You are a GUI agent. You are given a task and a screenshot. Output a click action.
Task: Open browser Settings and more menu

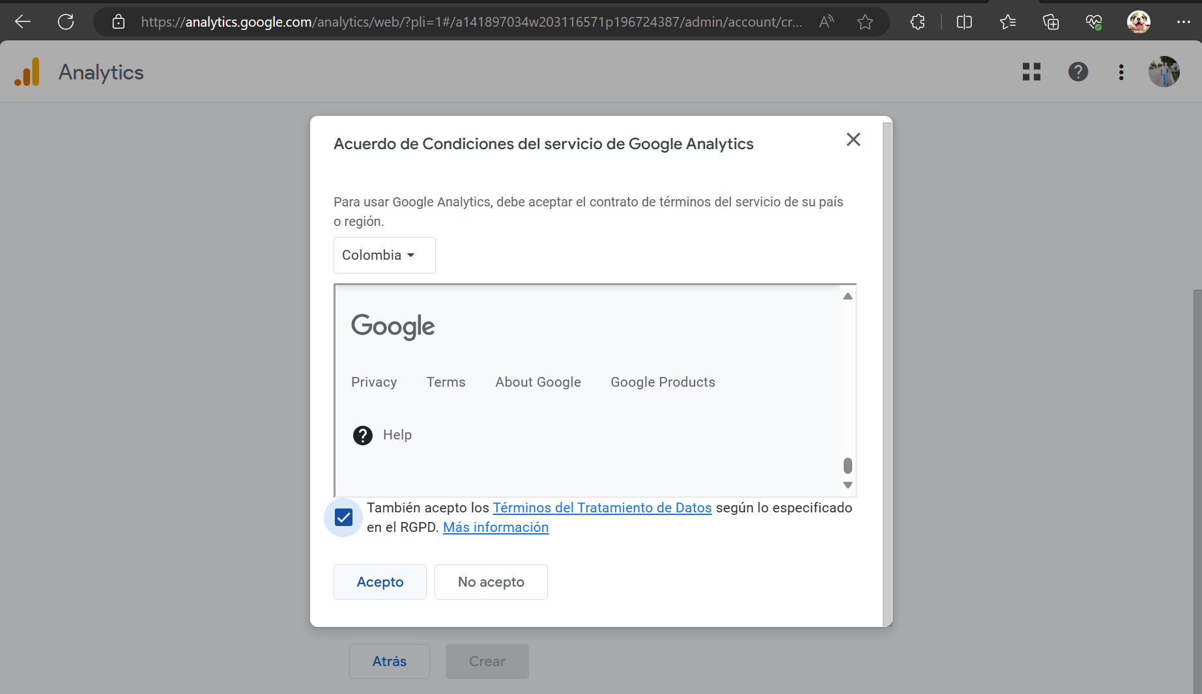point(1184,22)
